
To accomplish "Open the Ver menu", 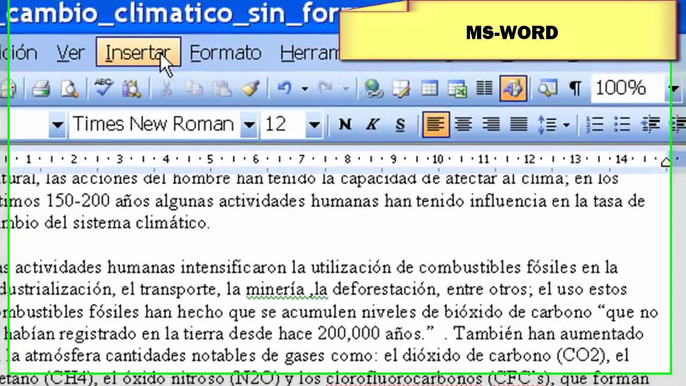I will click(x=70, y=53).
